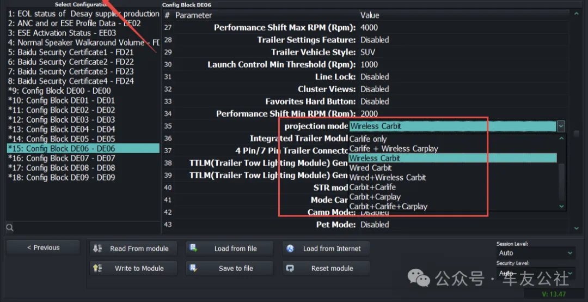Viewport: 588px width, 302px height.
Task: Click the Save to file icon
Action: coord(194,268)
